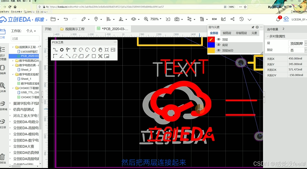Screen dimensions: 307x169
Task: Select the connect pad to pad tool
Action: pyautogui.click(x=68, y=56)
